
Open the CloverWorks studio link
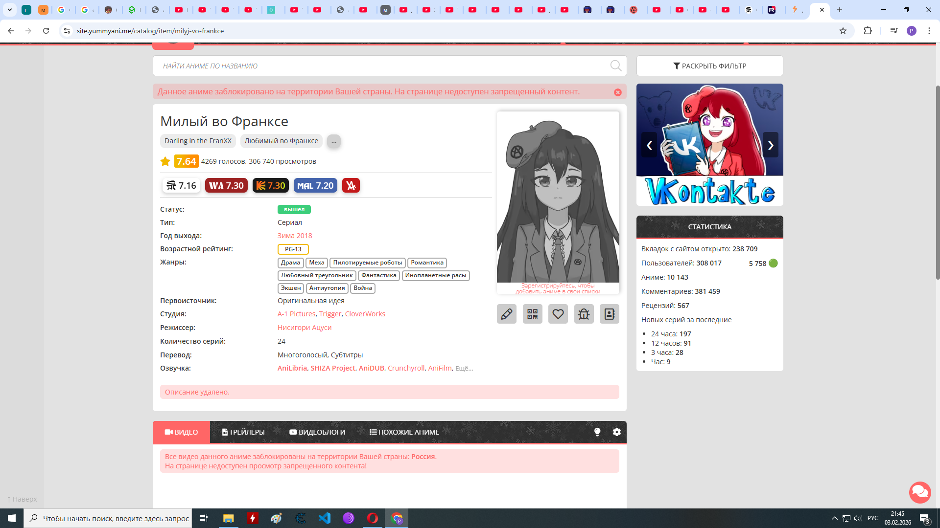pyautogui.click(x=365, y=314)
